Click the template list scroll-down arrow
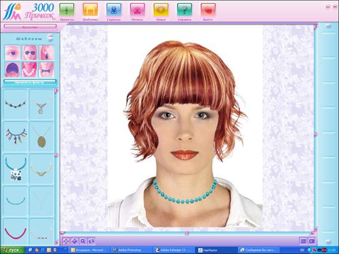This screenshot has width=339, height=254. [56, 242]
